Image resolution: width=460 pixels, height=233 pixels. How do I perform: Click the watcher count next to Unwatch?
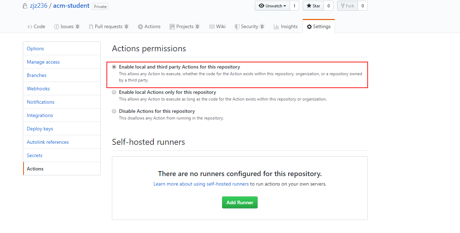coord(294,6)
